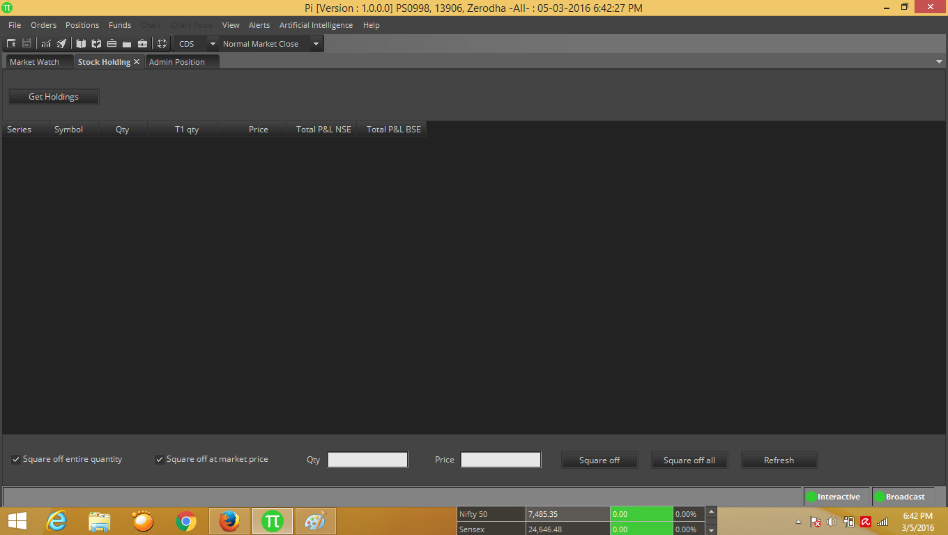
Task: Click the new market watch window icon
Action: coord(11,44)
